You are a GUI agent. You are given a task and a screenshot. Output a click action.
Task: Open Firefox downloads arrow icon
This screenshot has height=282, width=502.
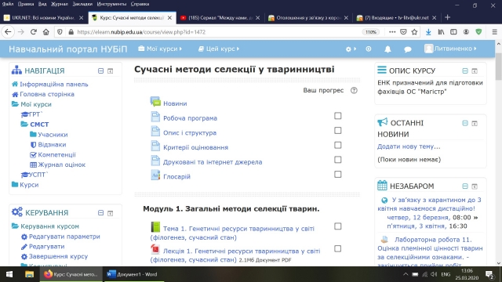(428, 32)
